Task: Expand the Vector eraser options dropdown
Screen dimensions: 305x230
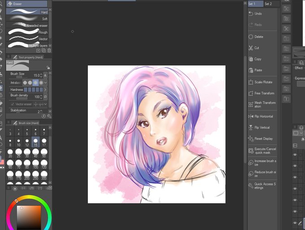Action: [x=45, y=104]
